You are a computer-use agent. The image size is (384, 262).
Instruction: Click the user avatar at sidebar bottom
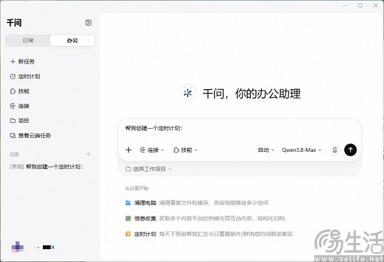[x=17, y=247]
